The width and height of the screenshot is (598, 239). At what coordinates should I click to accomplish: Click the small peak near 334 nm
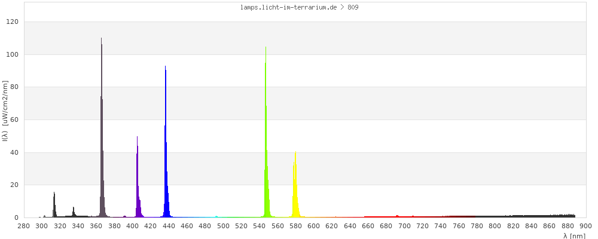tap(74, 212)
